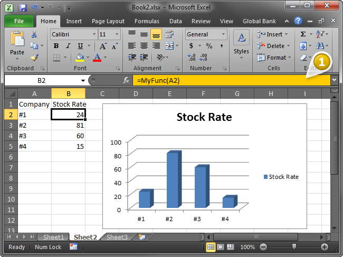Select the Format Painter brush
343x257 pixels.
[34, 58]
